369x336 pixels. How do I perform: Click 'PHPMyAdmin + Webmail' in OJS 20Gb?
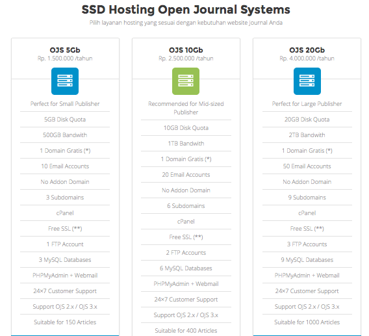pos(307,276)
